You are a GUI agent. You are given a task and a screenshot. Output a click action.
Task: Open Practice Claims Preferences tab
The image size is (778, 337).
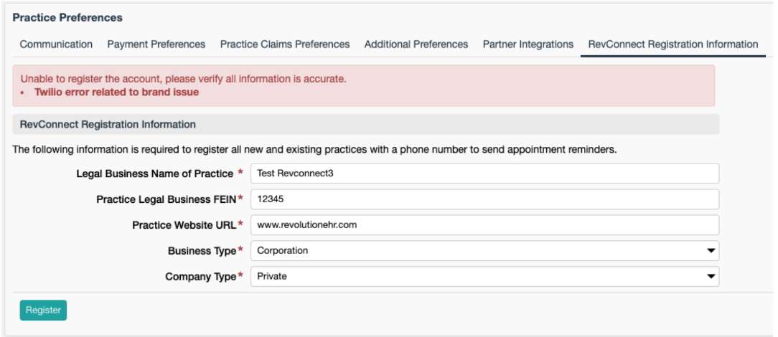[285, 44]
